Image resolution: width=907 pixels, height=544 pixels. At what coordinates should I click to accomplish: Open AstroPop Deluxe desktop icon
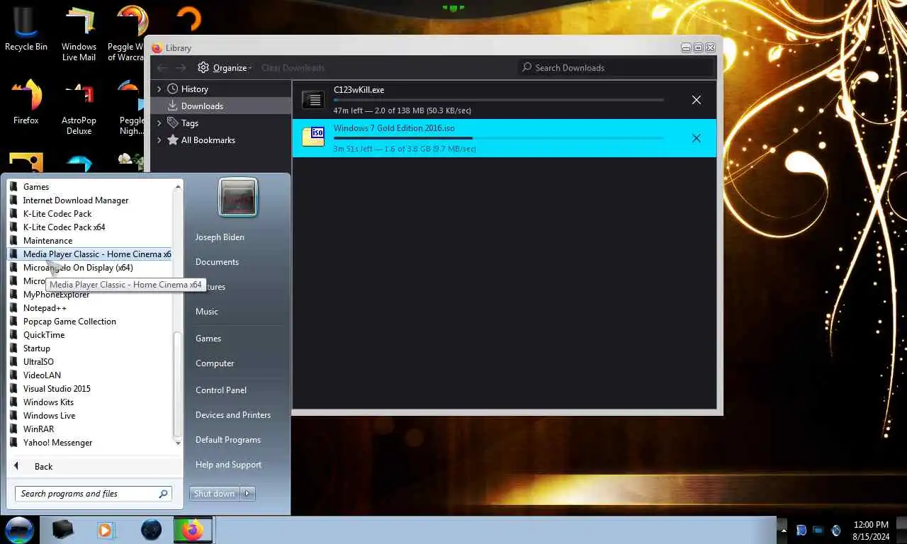coord(79,108)
